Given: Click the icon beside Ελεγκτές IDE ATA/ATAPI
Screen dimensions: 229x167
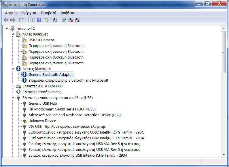Looking at the screenshot, I should pos(18,86).
